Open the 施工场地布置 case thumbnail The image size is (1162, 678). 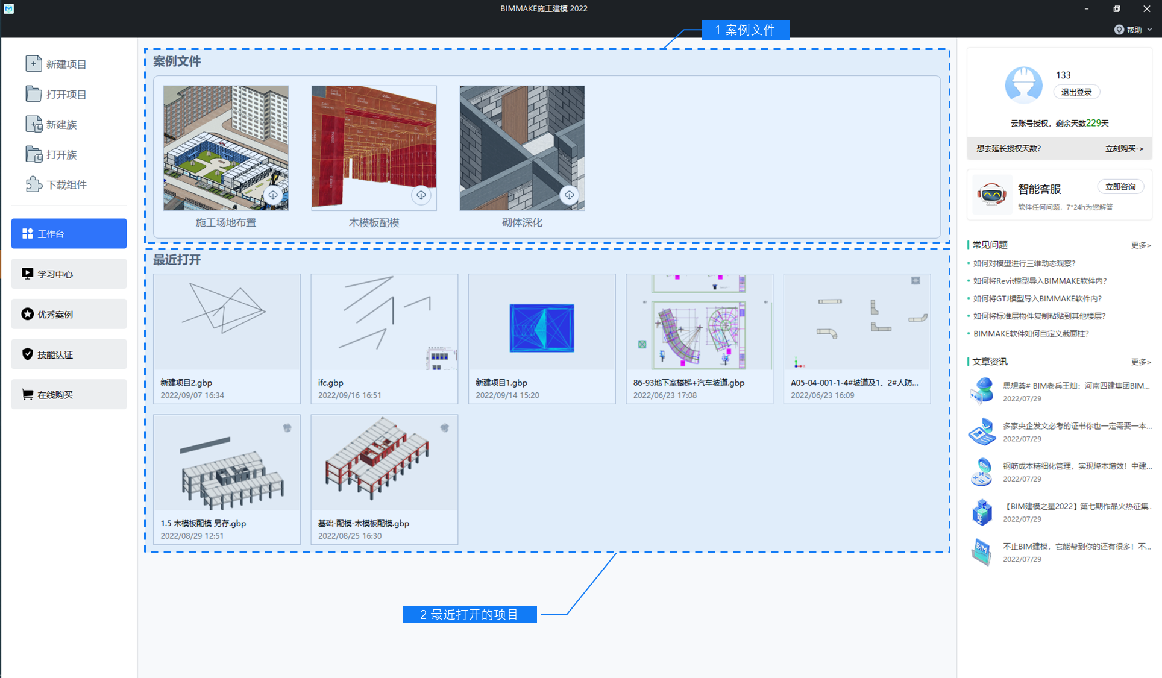[x=225, y=148]
